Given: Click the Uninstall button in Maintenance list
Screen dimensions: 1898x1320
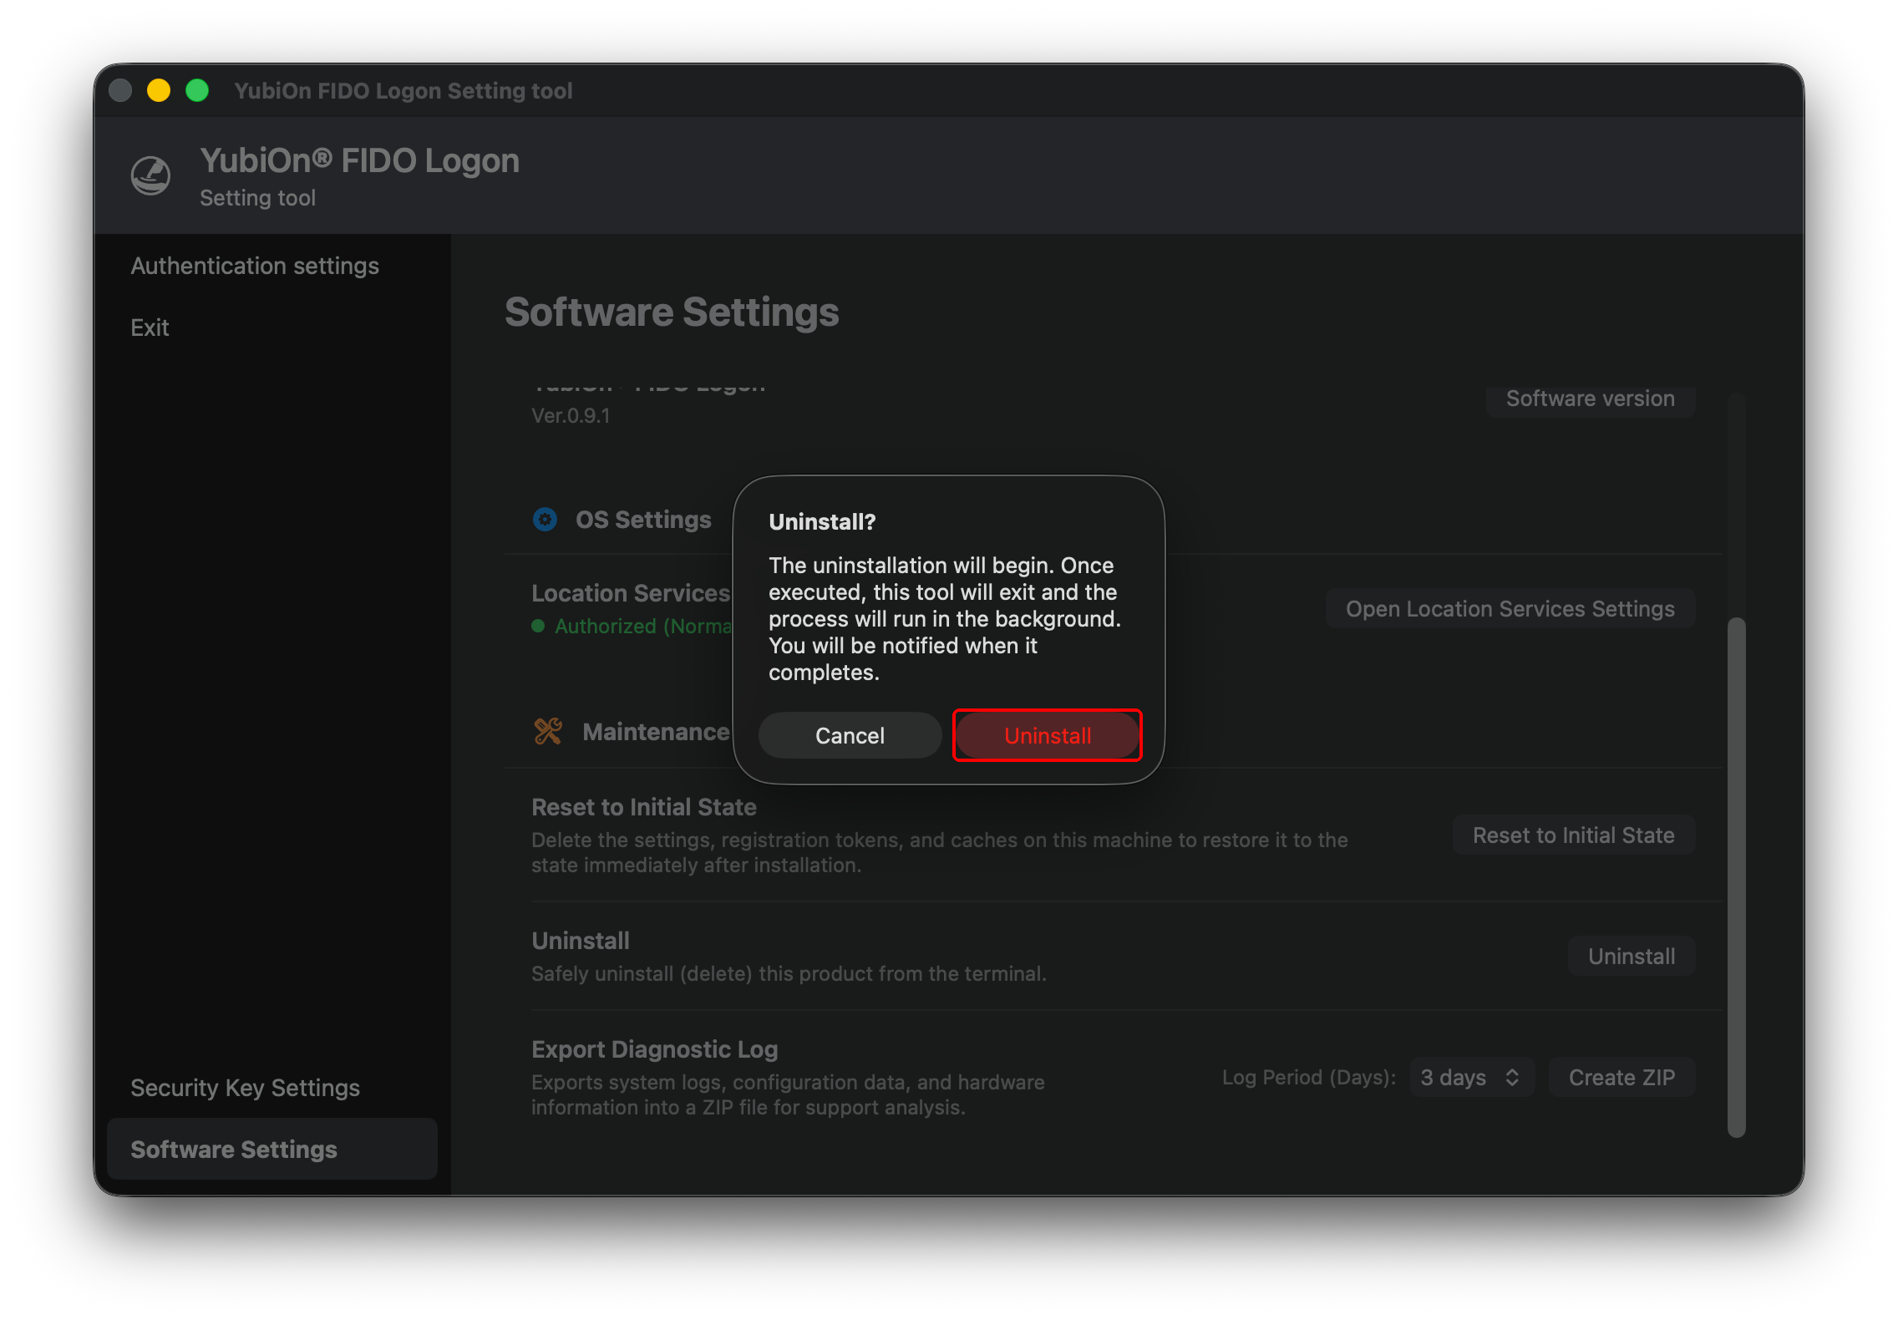Looking at the screenshot, I should pos(1631,957).
